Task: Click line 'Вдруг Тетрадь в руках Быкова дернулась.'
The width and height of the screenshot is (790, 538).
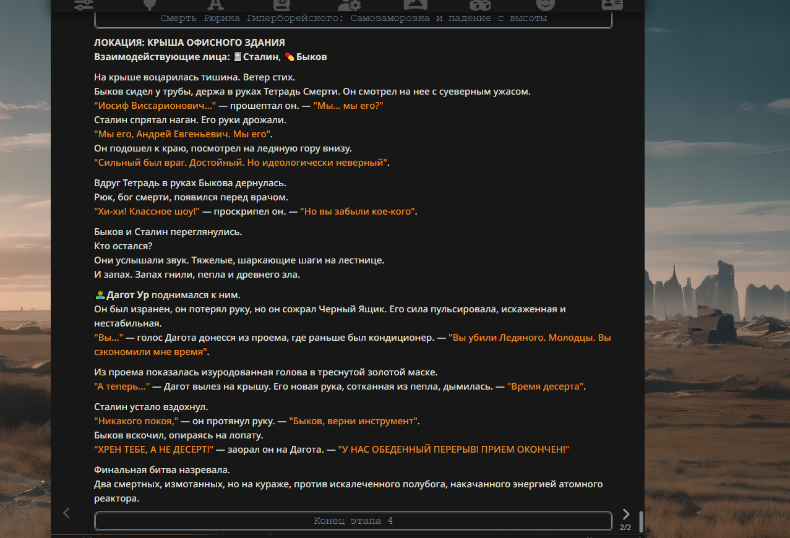Action: 190,183
